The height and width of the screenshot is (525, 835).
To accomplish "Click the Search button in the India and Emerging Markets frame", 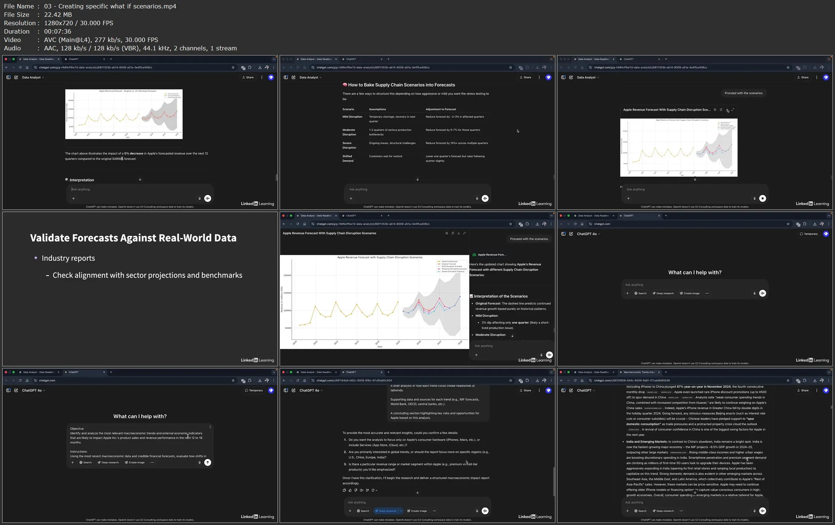I will (x=640, y=511).
